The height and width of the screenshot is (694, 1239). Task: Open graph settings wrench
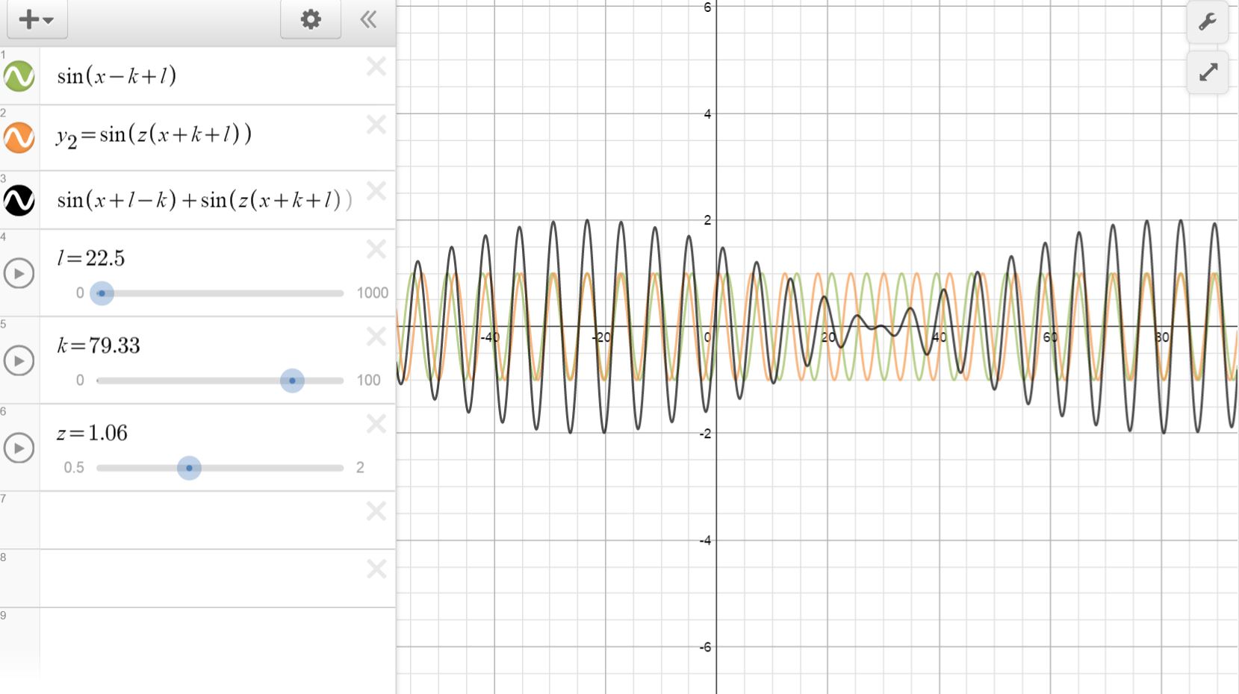pos(1208,22)
